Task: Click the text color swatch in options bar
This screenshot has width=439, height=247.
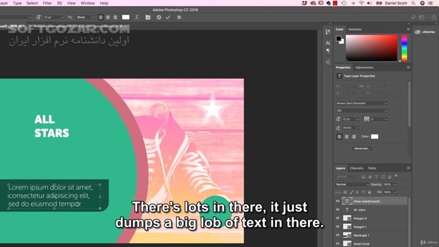Action: click(125, 18)
